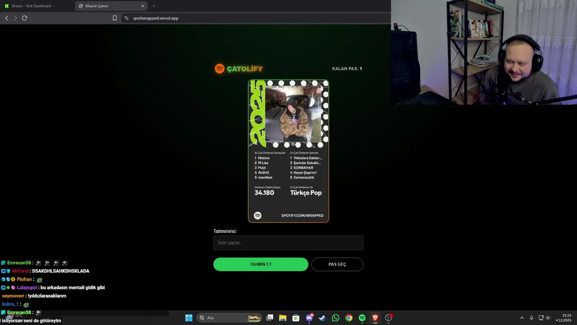577x325 pixels.
Task: Click the KALAN PAS counter text
Action: tap(347, 69)
